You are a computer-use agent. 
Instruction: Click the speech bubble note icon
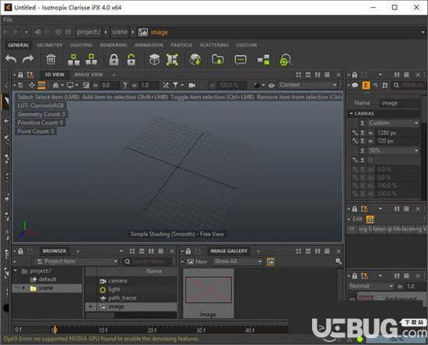pyautogui.click(x=240, y=59)
